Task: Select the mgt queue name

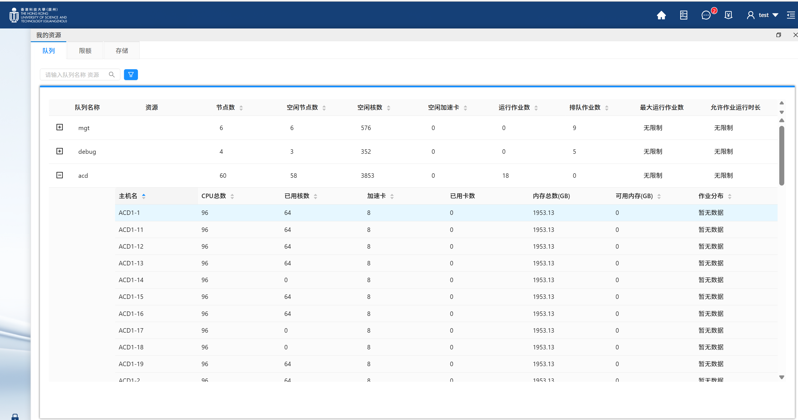Action: coord(84,128)
